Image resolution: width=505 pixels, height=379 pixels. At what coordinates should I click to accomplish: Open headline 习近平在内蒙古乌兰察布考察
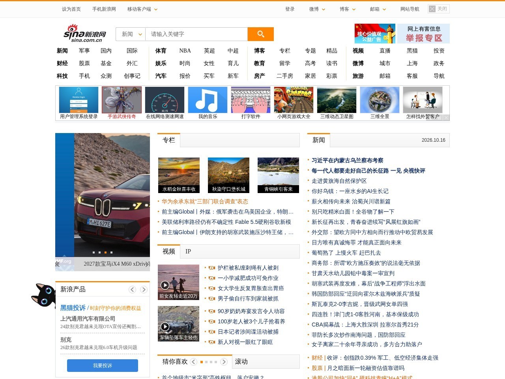(x=348, y=160)
